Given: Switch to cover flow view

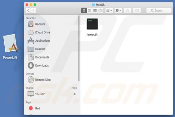Looking at the screenshot, I should coord(100,11).
